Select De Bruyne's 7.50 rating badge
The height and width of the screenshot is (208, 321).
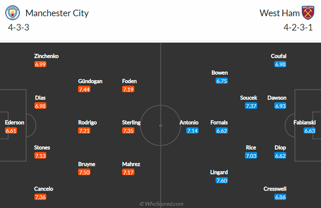pyautogui.click(x=84, y=172)
